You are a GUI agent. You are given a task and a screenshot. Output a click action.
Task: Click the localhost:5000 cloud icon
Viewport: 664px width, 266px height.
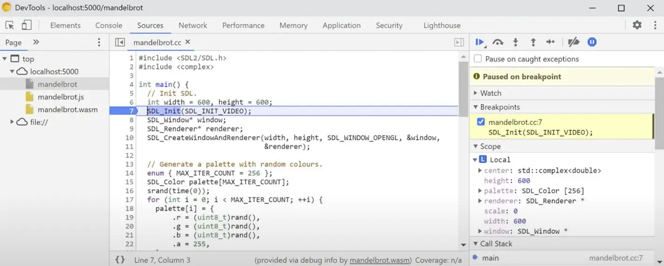coord(22,72)
